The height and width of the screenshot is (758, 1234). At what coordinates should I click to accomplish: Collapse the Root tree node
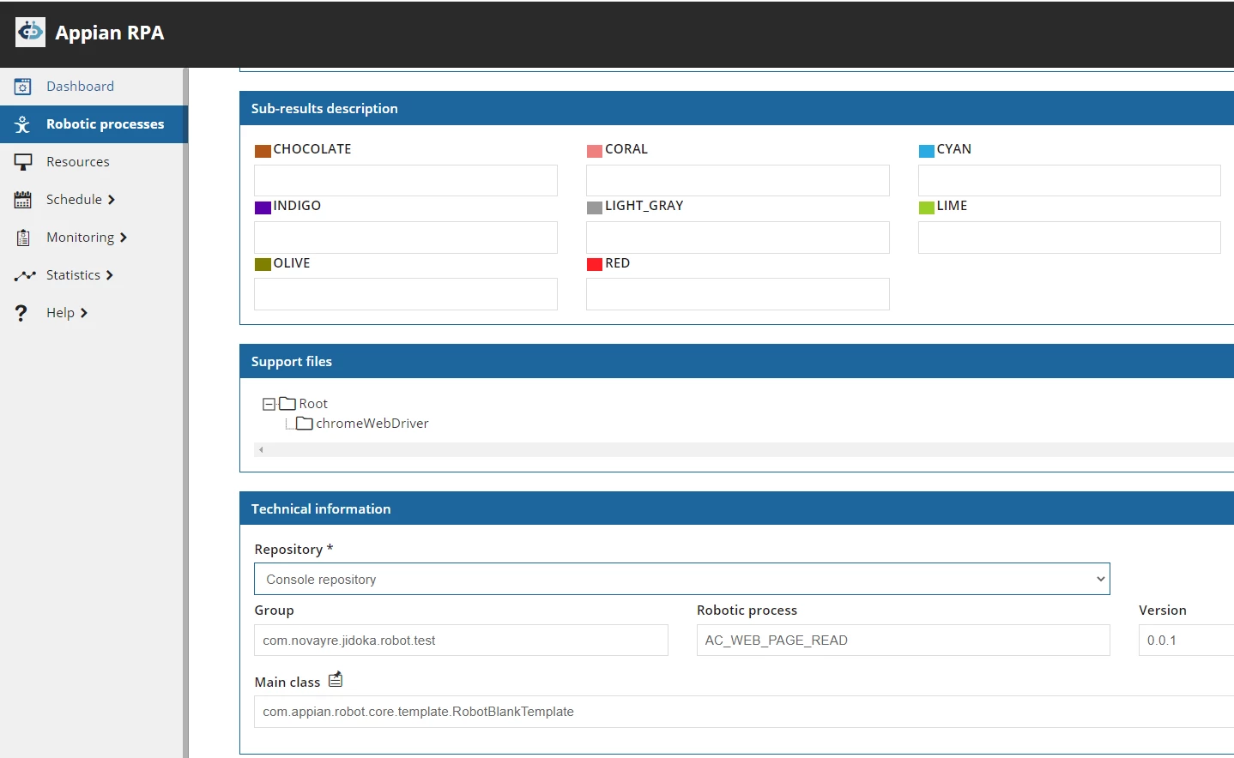tap(269, 404)
